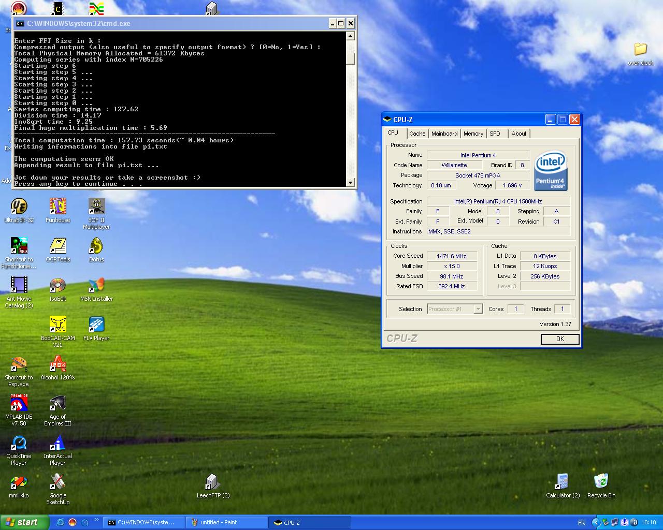Viewport: 663px width, 530px height.
Task: Click the Intel Pentium 4 name field
Action: [x=478, y=155]
